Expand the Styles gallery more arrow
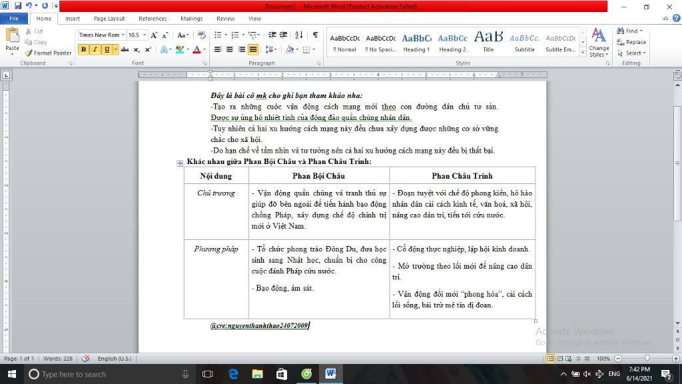Screen dimensions: 682x384 [x=583, y=53]
